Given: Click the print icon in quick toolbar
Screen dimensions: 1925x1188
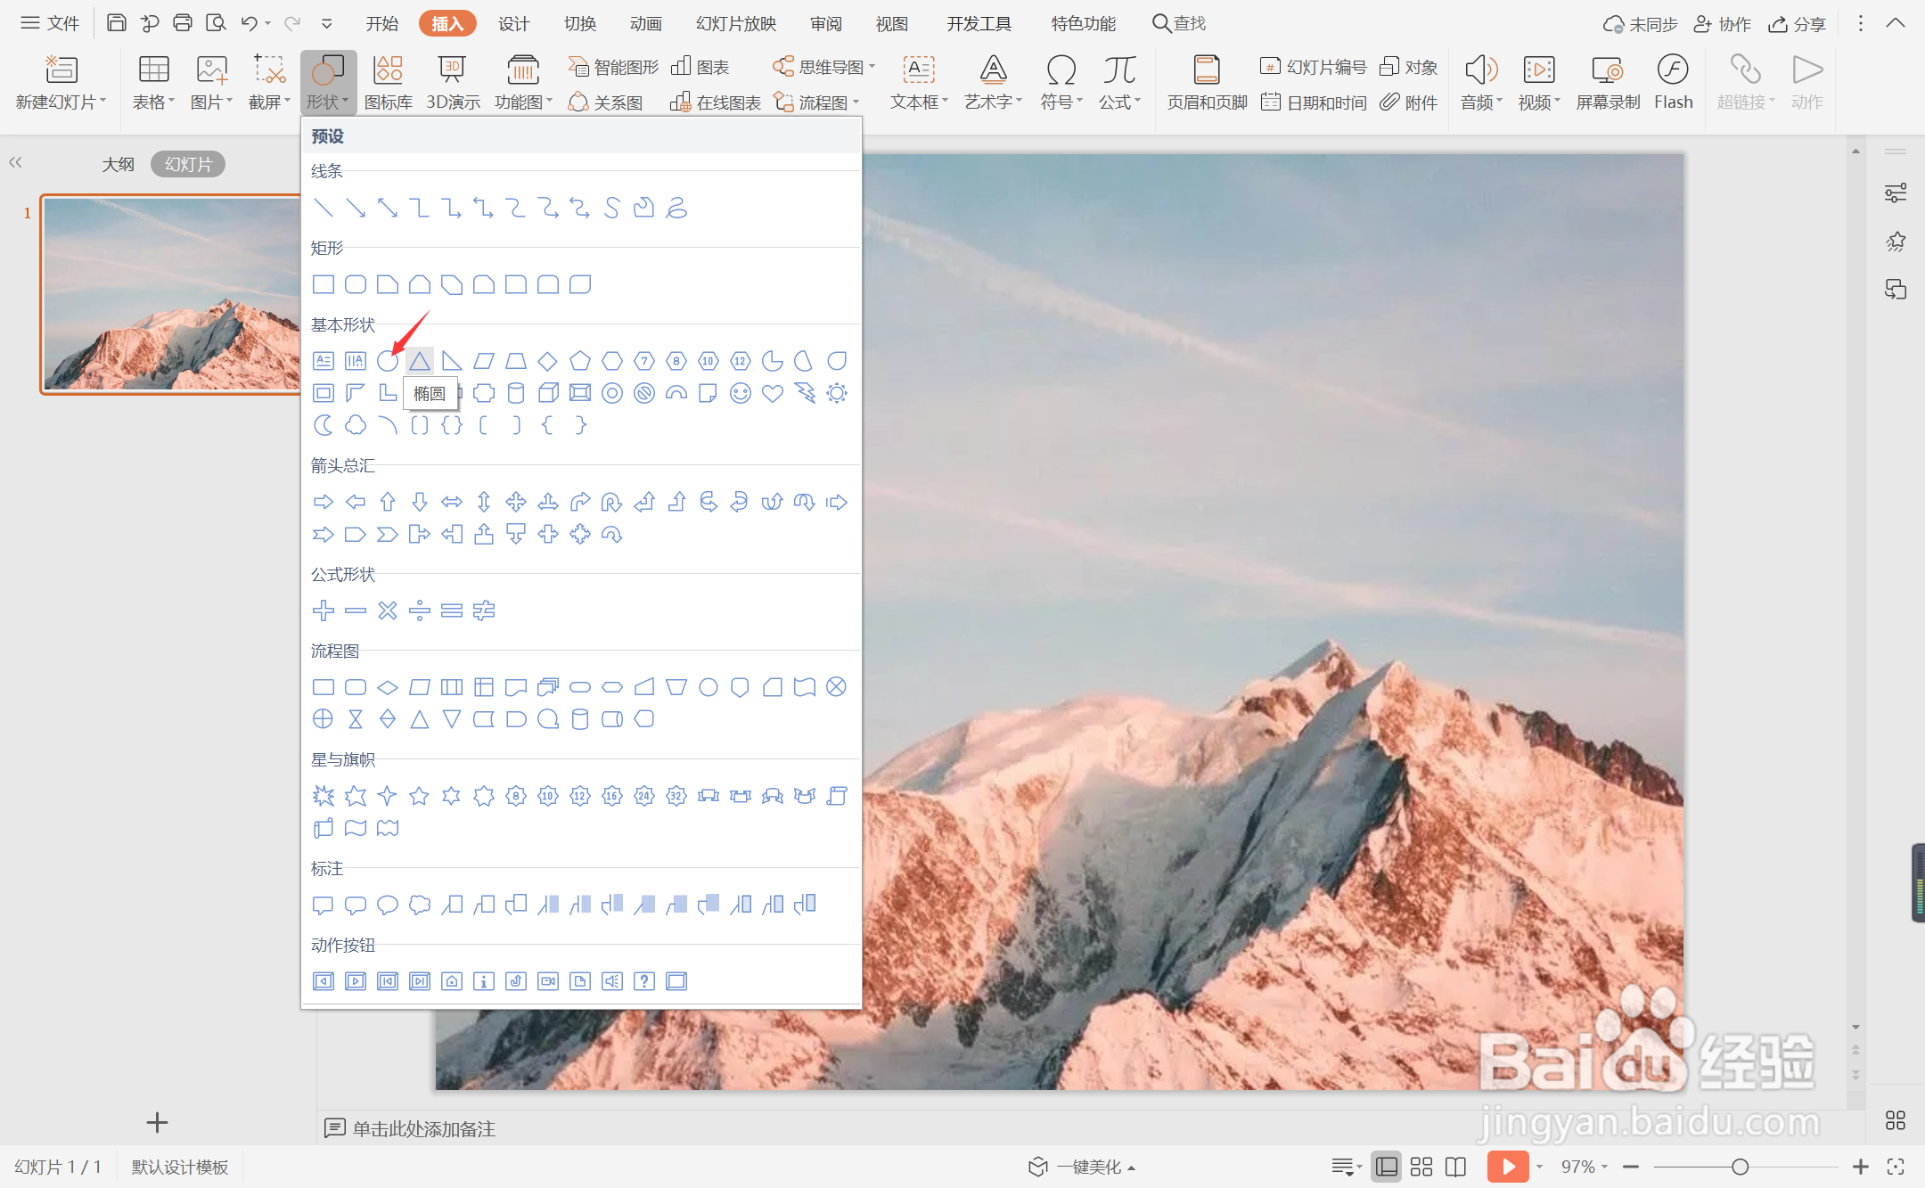Looking at the screenshot, I should point(183,23).
